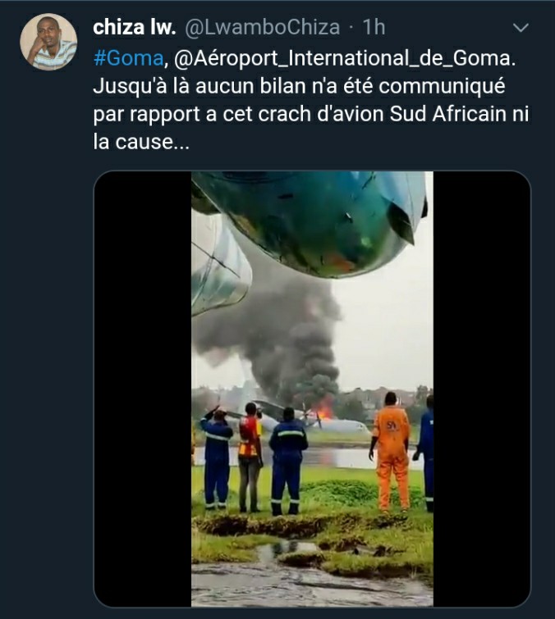The width and height of the screenshot is (555, 619).
Task: Click the burning aircraft flames in the video
Action: point(325,411)
